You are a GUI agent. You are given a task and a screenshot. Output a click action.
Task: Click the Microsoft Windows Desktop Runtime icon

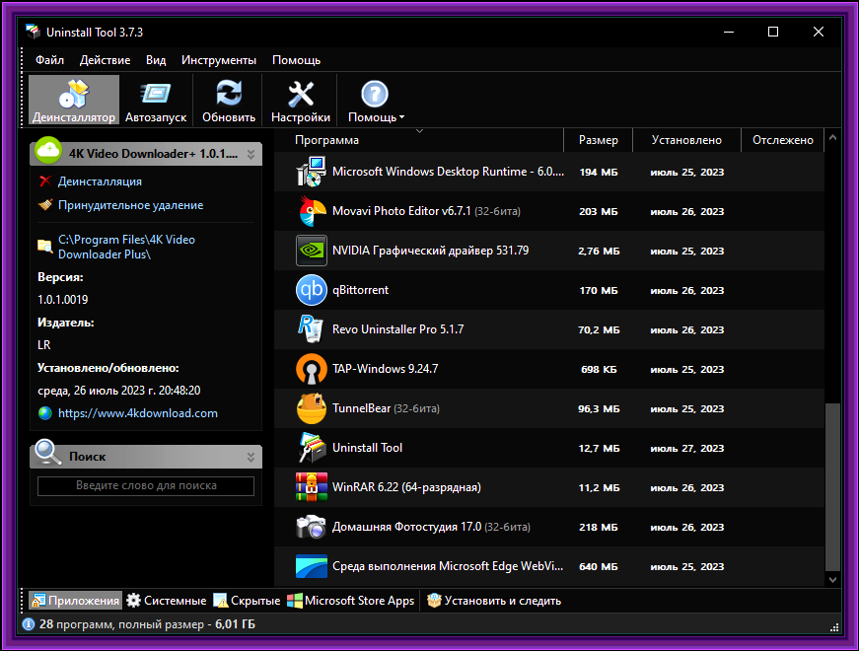pos(312,172)
